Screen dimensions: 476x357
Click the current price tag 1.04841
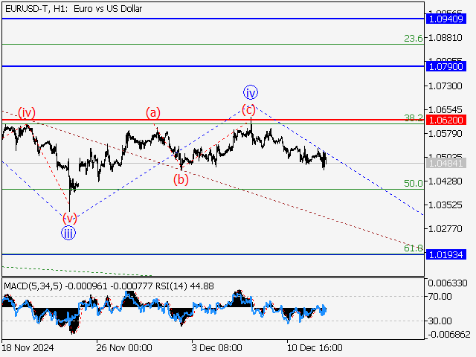pyautogui.click(x=447, y=163)
